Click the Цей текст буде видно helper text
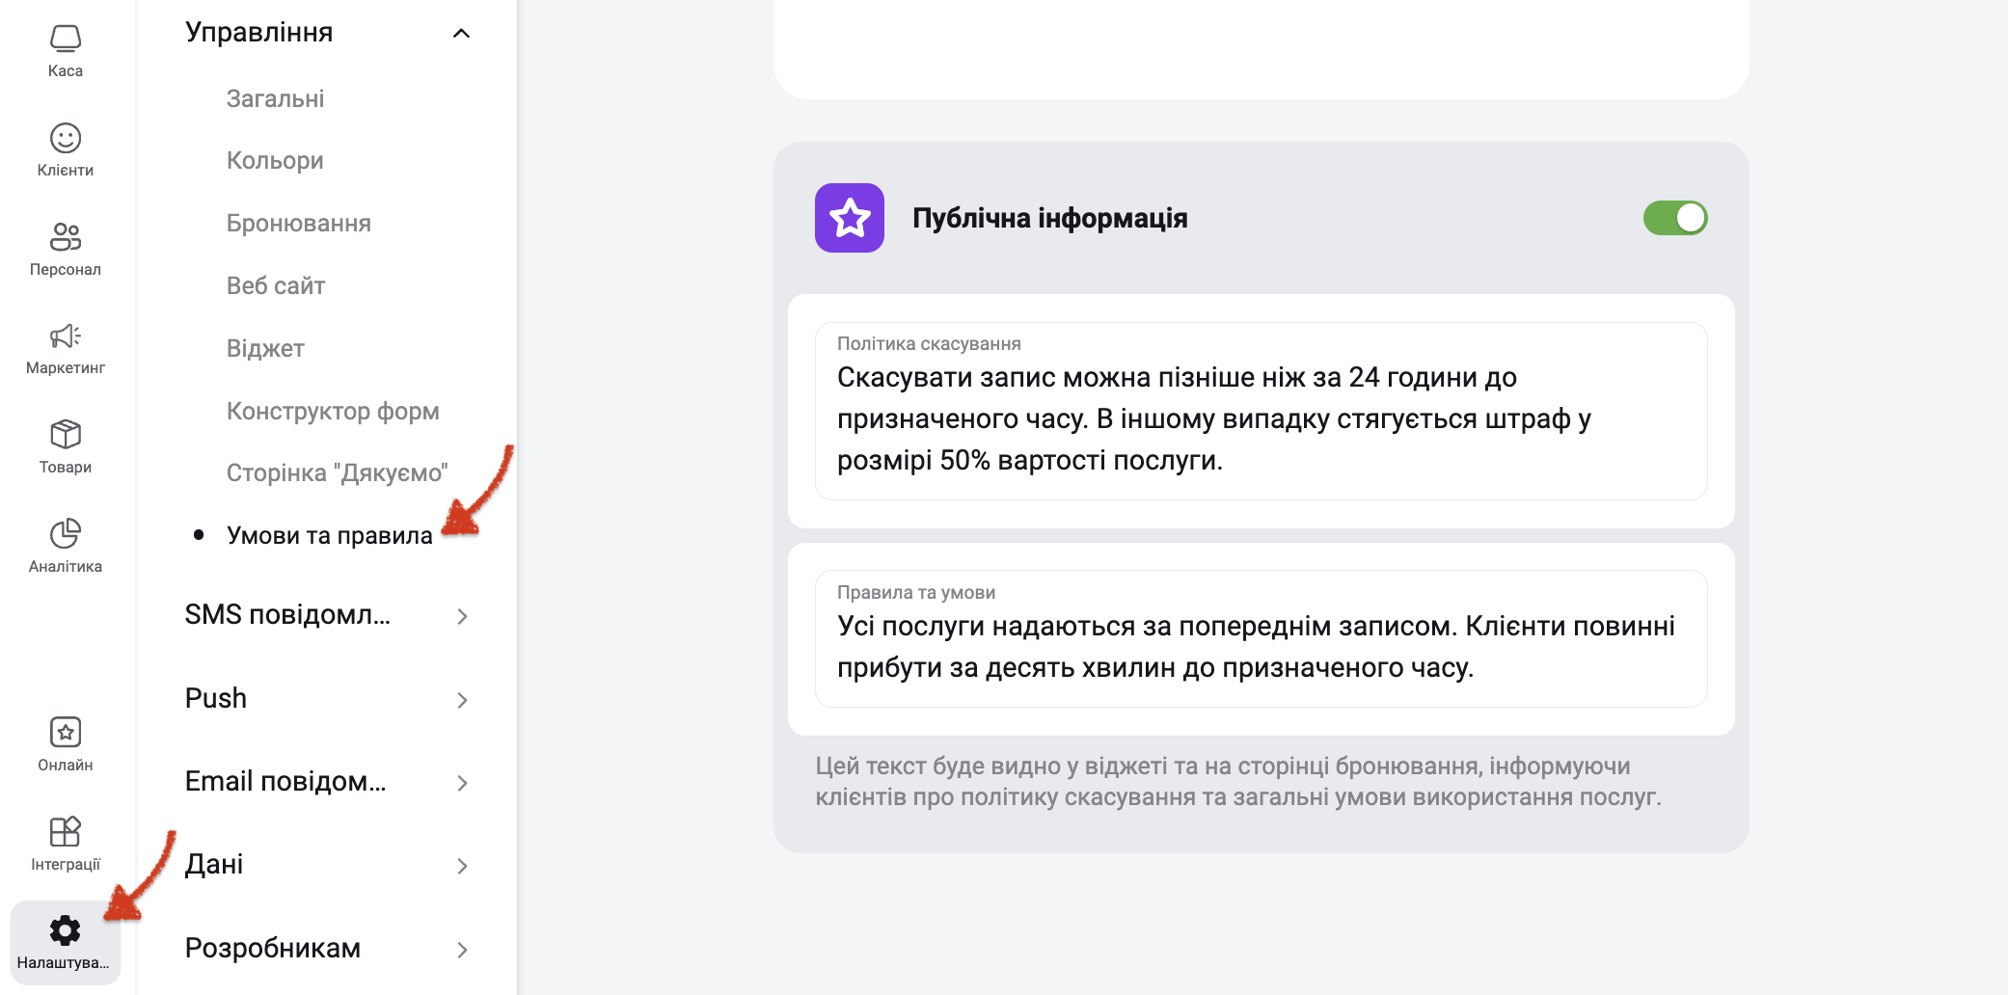Image resolution: width=2008 pixels, height=995 pixels. pyautogui.click(x=1238, y=782)
